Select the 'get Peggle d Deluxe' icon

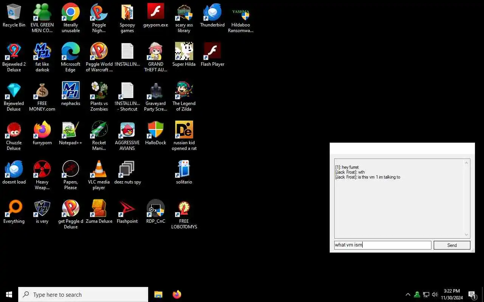point(71,214)
